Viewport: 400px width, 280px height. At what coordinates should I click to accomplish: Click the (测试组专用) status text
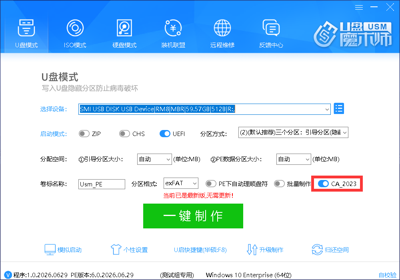(177, 275)
